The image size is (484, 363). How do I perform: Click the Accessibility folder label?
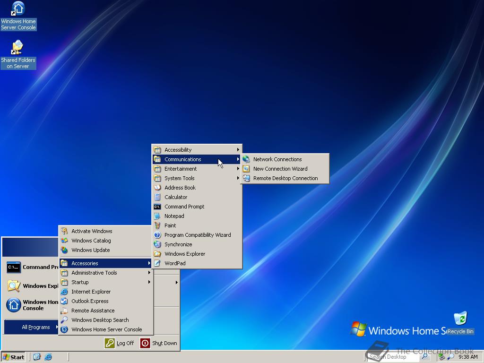point(178,150)
